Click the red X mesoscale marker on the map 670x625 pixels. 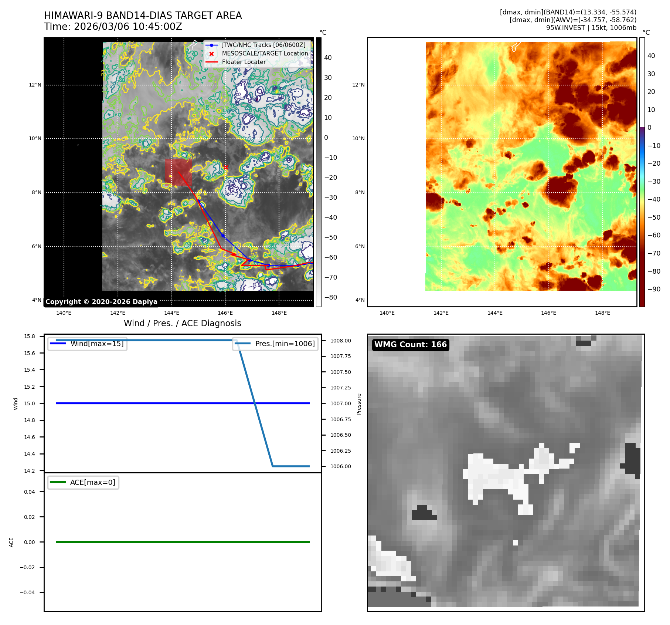coord(226,167)
